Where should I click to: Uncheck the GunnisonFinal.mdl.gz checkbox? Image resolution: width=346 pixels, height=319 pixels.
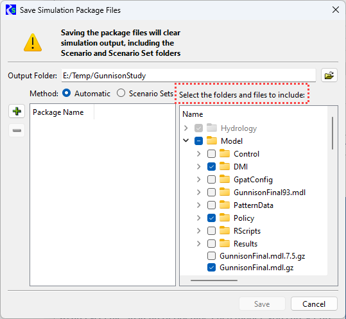tap(211, 268)
